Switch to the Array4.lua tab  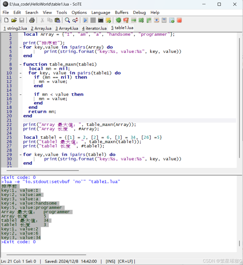(x=67, y=28)
